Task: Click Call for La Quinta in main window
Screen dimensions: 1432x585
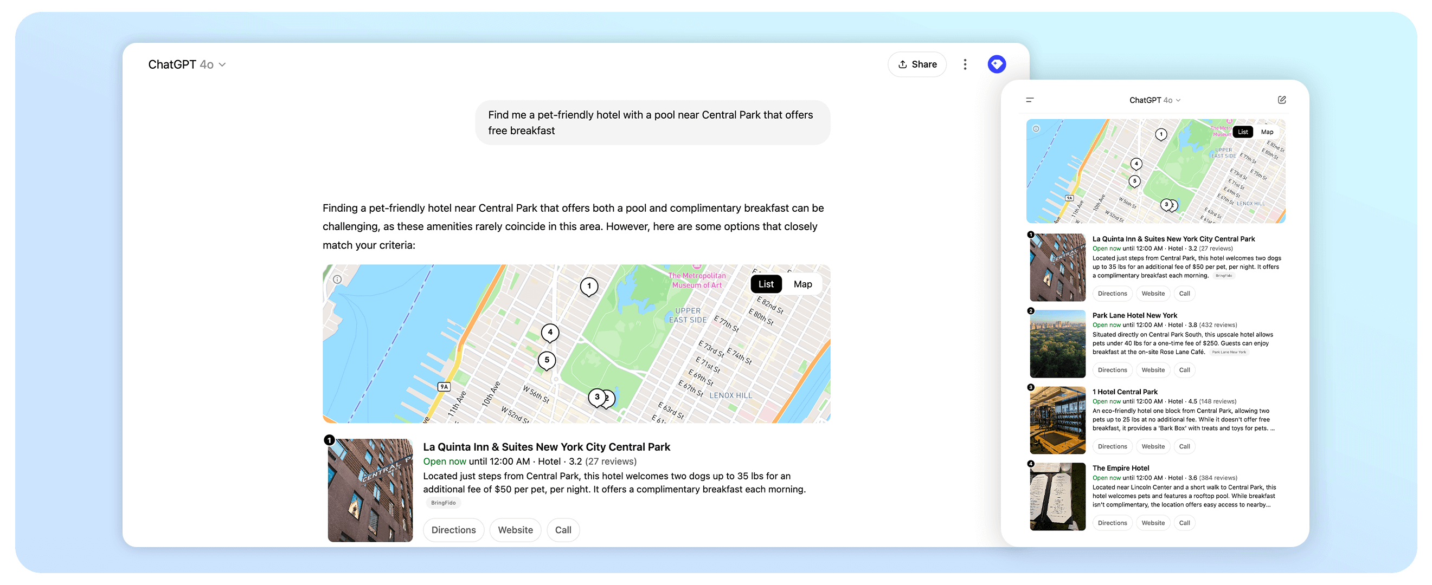Action: tap(563, 530)
